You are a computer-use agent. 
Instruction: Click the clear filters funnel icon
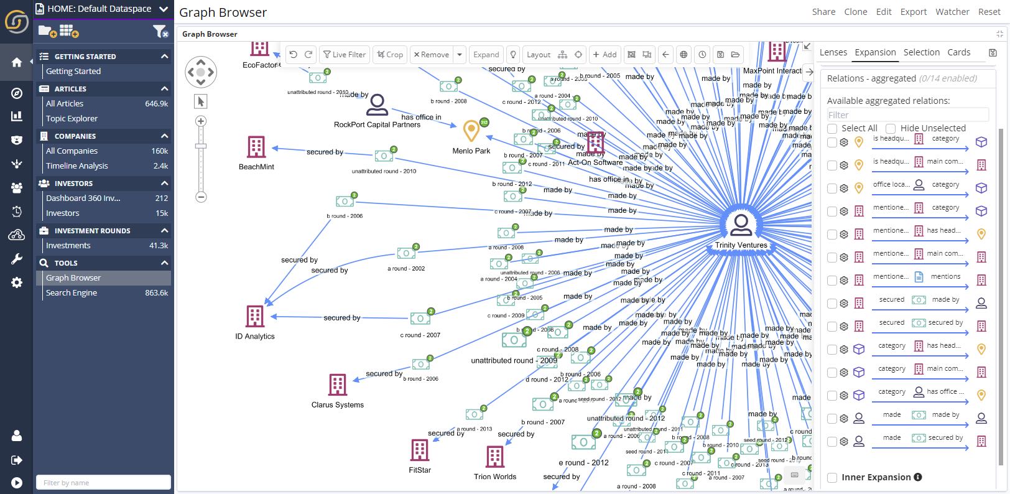160,30
